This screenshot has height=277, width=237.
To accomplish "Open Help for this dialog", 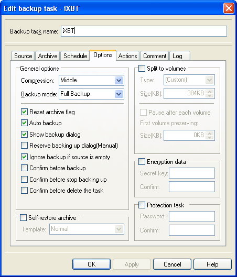I will (x=212, y=264).
